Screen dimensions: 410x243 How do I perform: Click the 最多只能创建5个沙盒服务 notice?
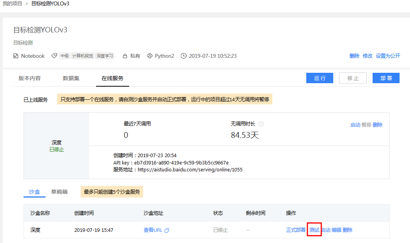tap(111, 192)
